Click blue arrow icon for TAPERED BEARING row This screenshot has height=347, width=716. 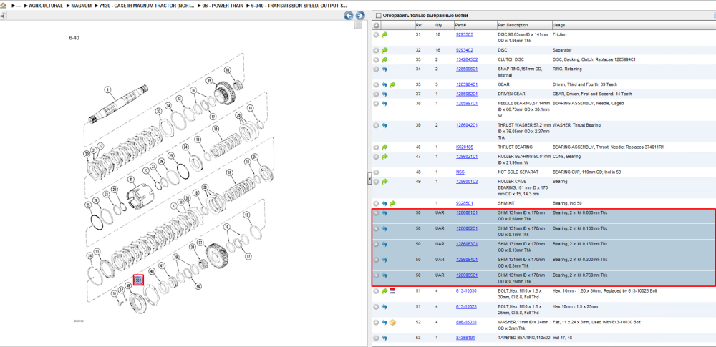tap(384, 338)
